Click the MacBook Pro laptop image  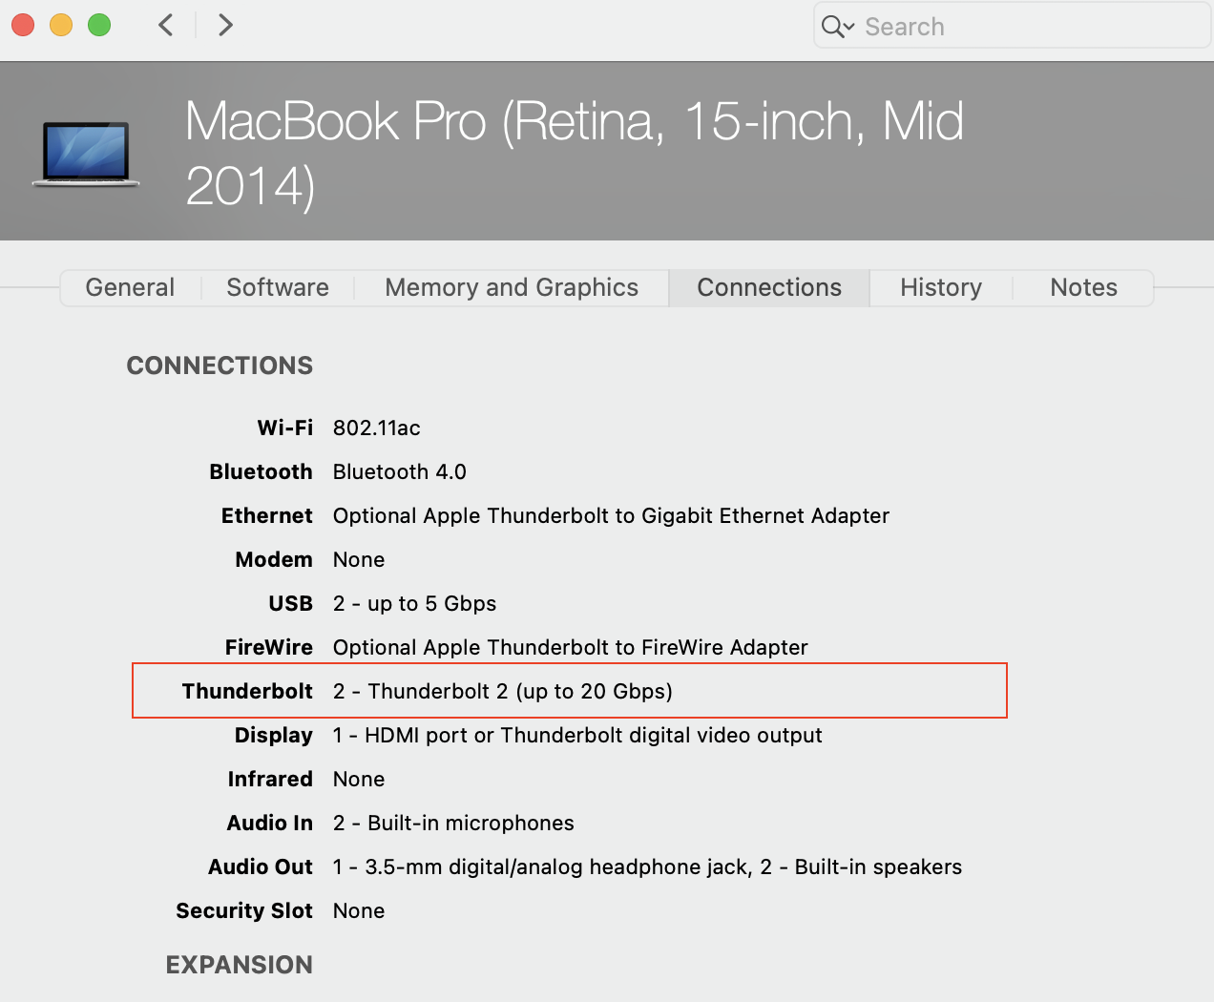[86, 154]
